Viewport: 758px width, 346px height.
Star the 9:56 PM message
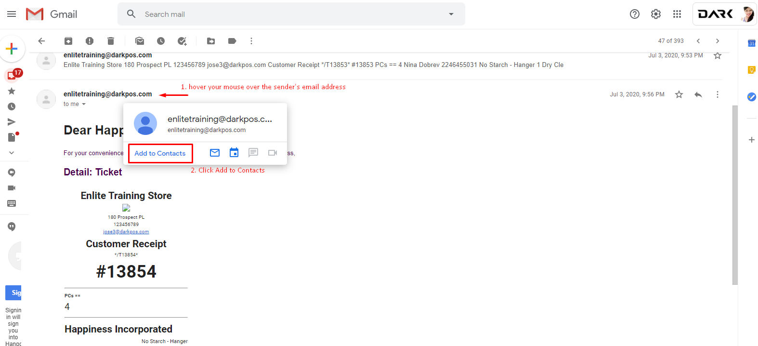tap(679, 94)
